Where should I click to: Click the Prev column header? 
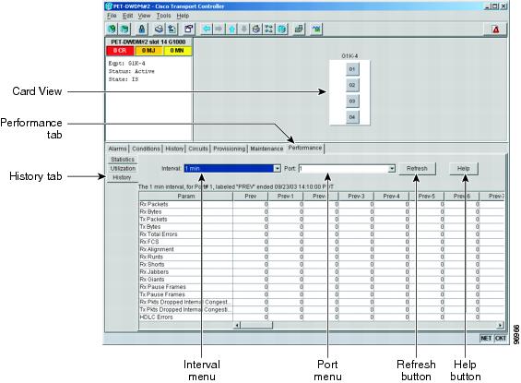click(251, 197)
